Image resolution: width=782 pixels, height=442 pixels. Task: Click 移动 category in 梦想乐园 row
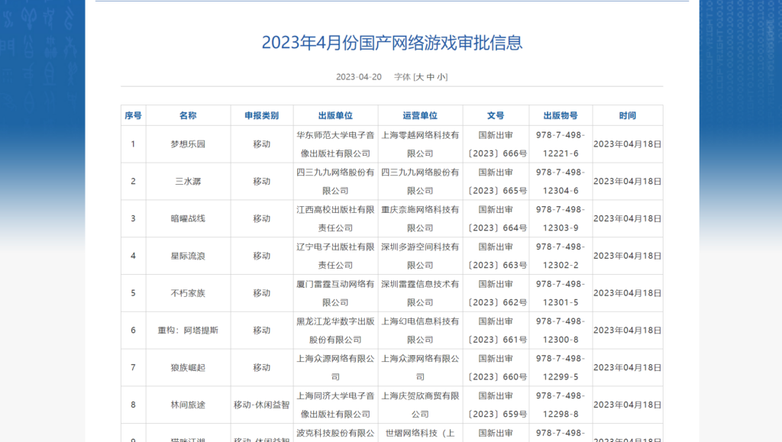[x=262, y=144]
